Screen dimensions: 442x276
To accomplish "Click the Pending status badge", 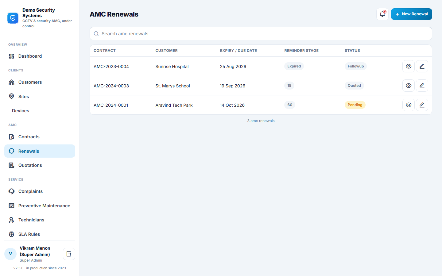I will point(355,105).
